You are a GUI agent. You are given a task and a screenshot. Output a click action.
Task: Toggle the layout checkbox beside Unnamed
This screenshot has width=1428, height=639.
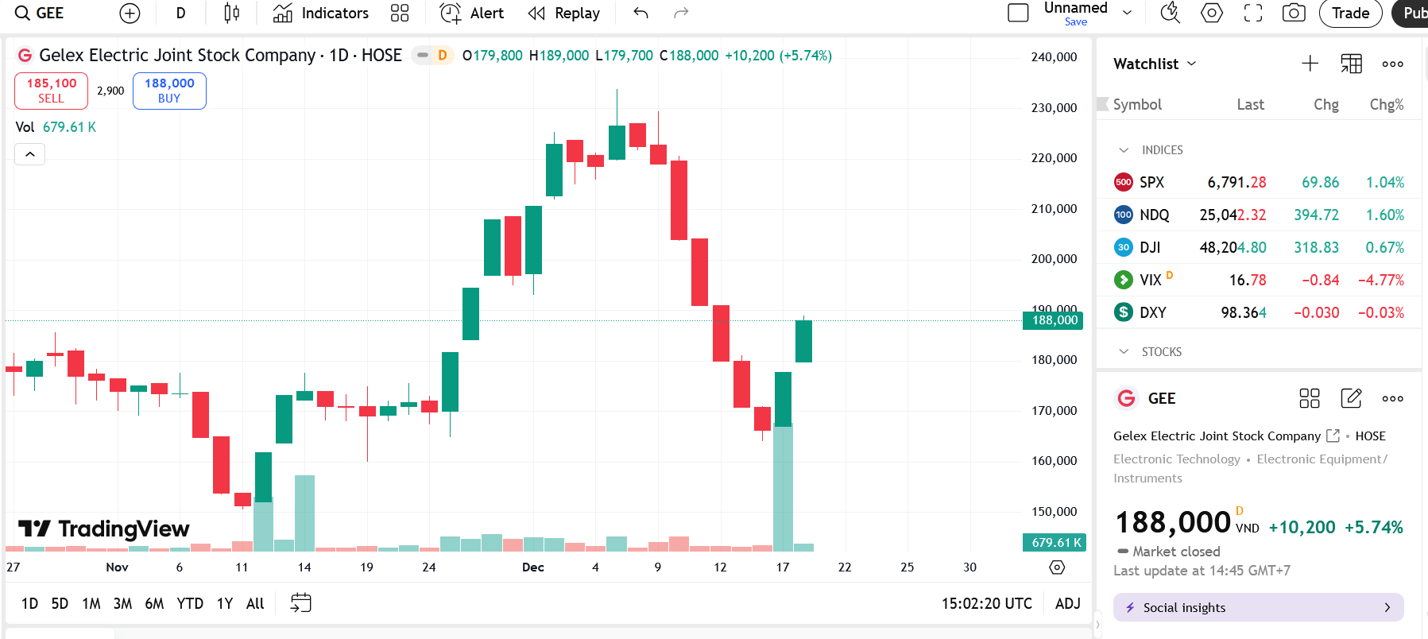1018,13
